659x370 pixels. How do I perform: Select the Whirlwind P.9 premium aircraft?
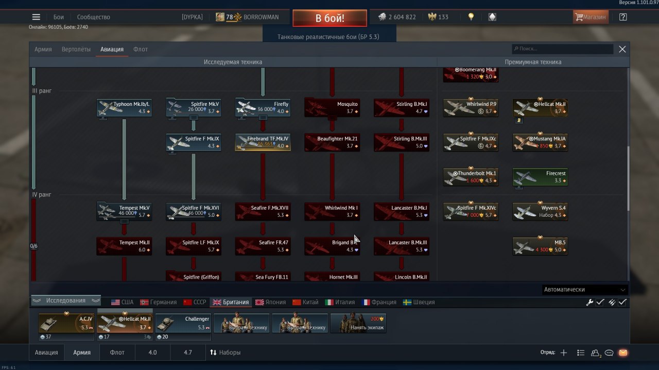click(471, 108)
